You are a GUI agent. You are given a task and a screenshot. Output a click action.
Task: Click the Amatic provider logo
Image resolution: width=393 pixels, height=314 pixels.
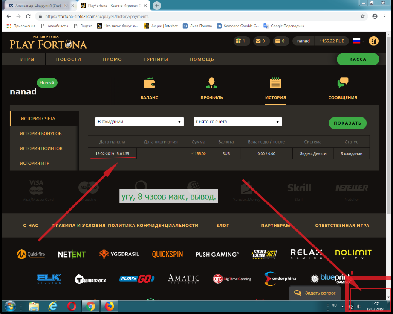(184, 279)
